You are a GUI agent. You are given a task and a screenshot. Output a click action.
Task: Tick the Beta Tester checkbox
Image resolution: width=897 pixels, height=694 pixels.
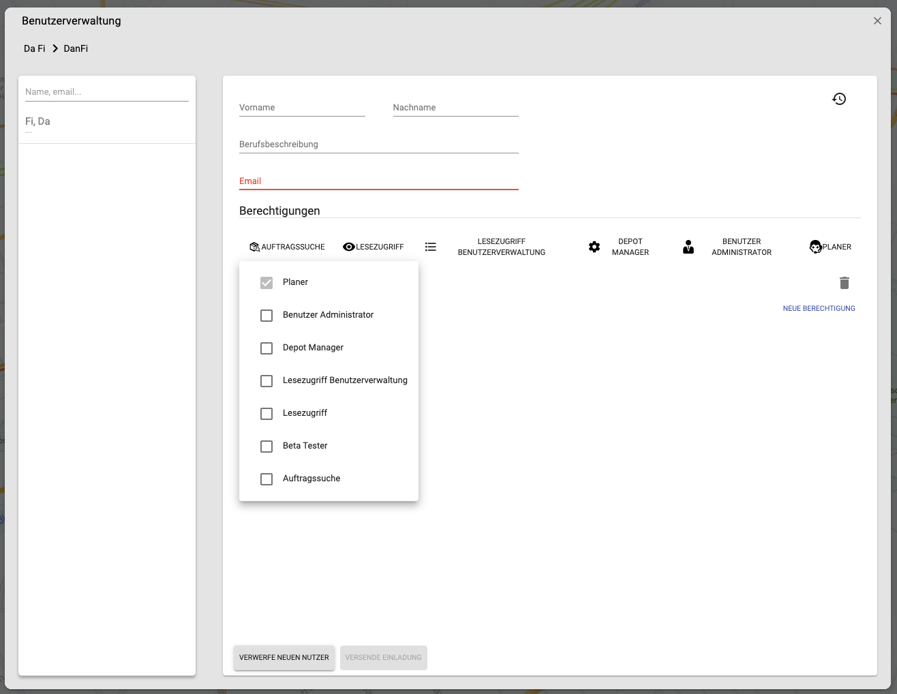click(267, 447)
